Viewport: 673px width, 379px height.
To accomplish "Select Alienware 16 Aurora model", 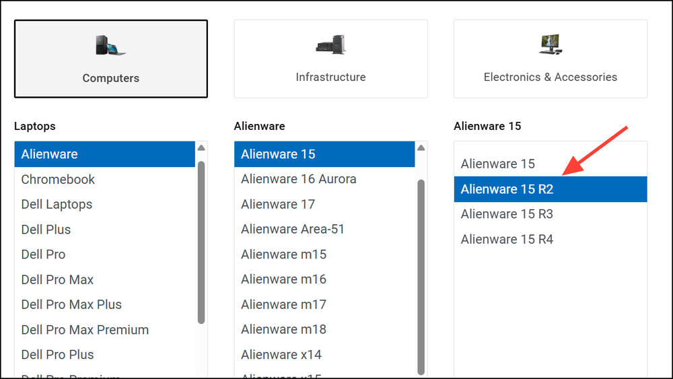I will pos(324,179).
